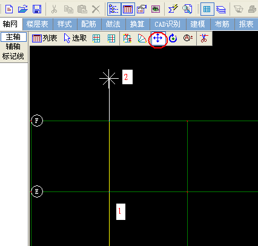Click the 列表 button
Image resolution: width=258 pixels, height=246 pixels.
point(45,38)
